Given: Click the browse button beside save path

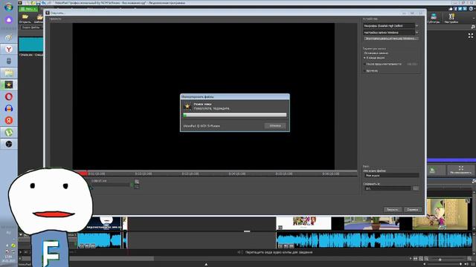Looking at the screenshot, I should [x=416, y=188].
